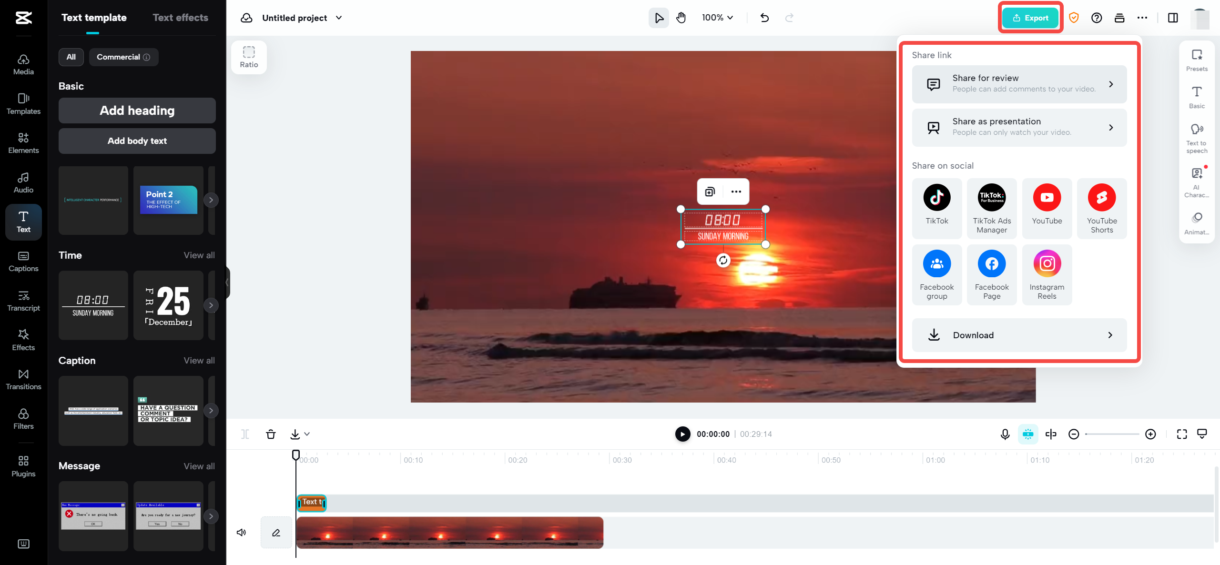The width and height of the screenshot is (1220, 565).
Task: Expand the Download option
Action: pyautogui.click(x=1019, y=335)
